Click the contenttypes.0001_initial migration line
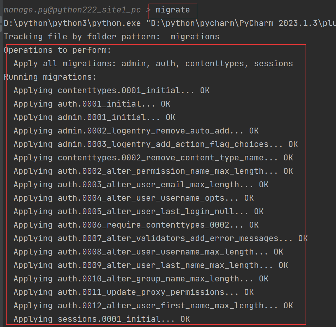336x327 pixels. click(x=111, y=91)
